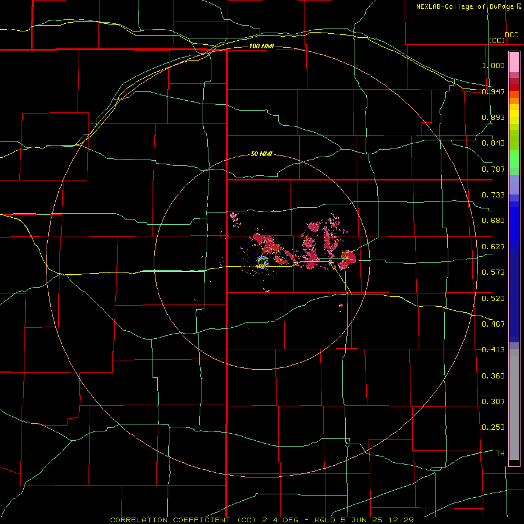The width and height of the screenshot is (524, 524).
Task: Click the 0.413 color scale value
Action: click(x=493, y=350)
